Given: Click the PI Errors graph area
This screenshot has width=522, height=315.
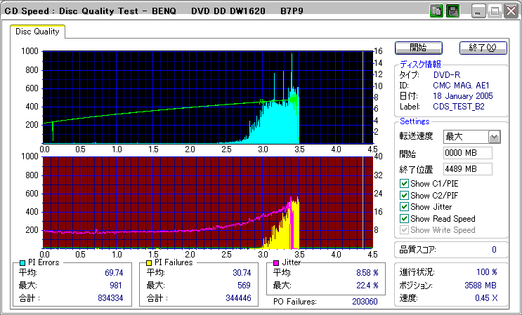Looking at the screenshot, I should tap(208, 98).
